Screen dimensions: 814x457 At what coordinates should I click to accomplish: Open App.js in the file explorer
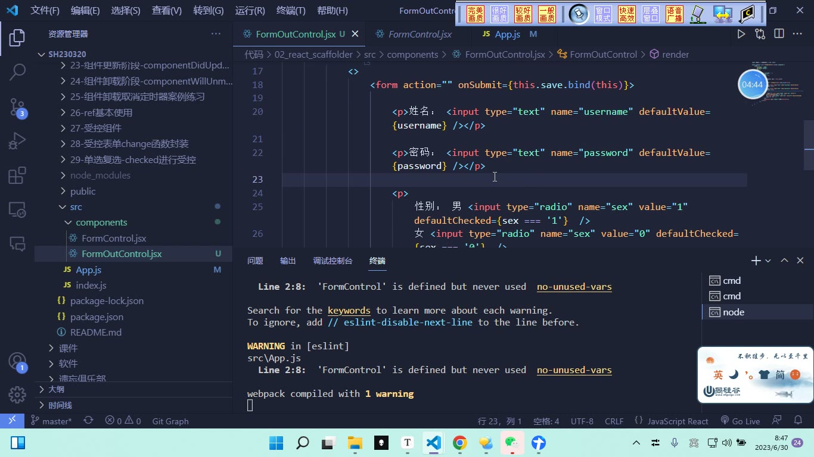point(88,270)
